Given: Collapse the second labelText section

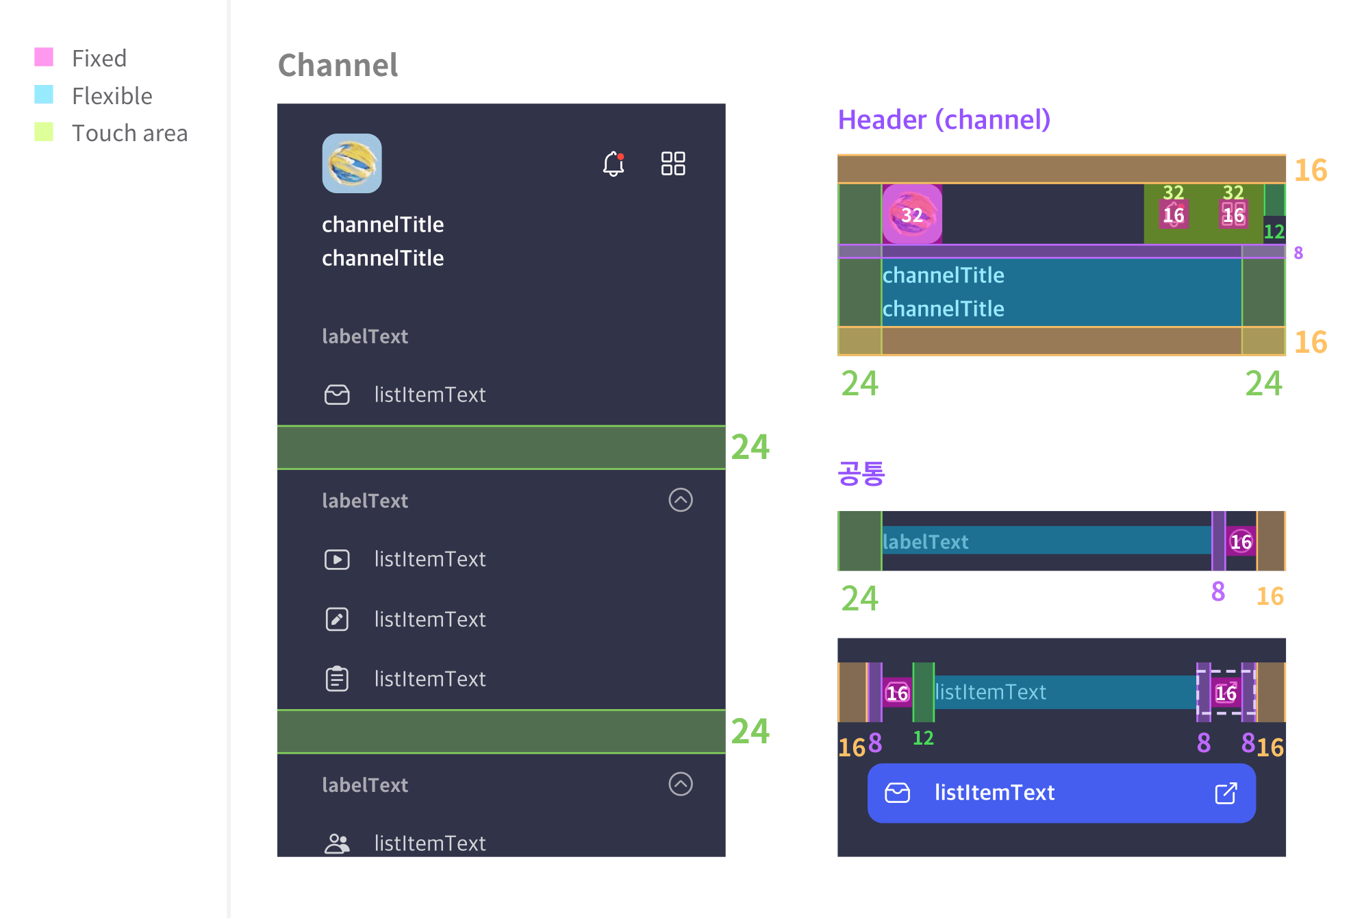Looking at the screenshot, I should [680, 500].
